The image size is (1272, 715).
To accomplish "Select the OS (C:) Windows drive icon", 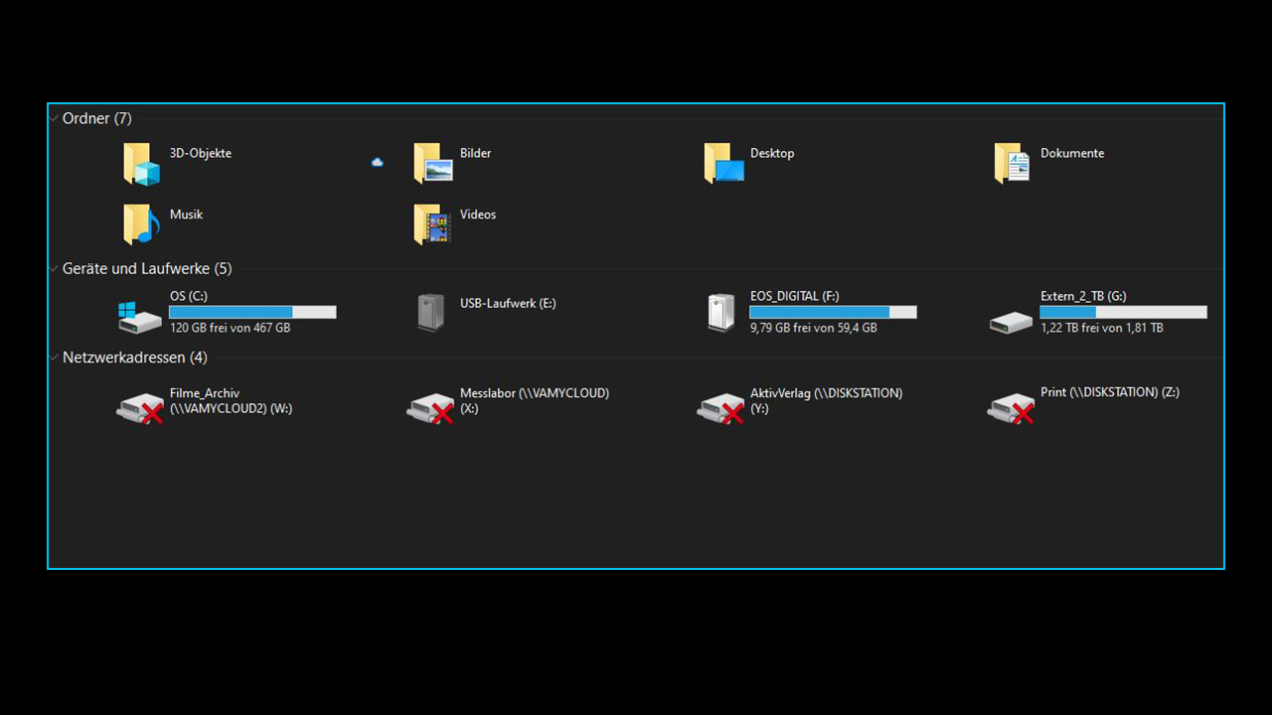I will [x=139, y=316].
